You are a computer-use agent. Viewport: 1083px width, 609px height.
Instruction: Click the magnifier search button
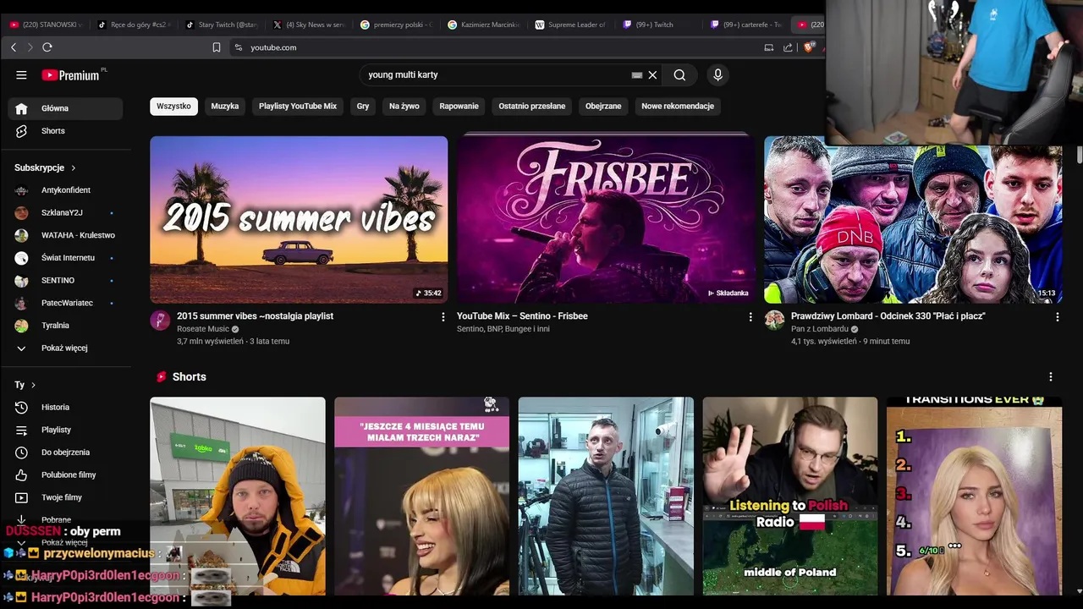click(679, 75)
